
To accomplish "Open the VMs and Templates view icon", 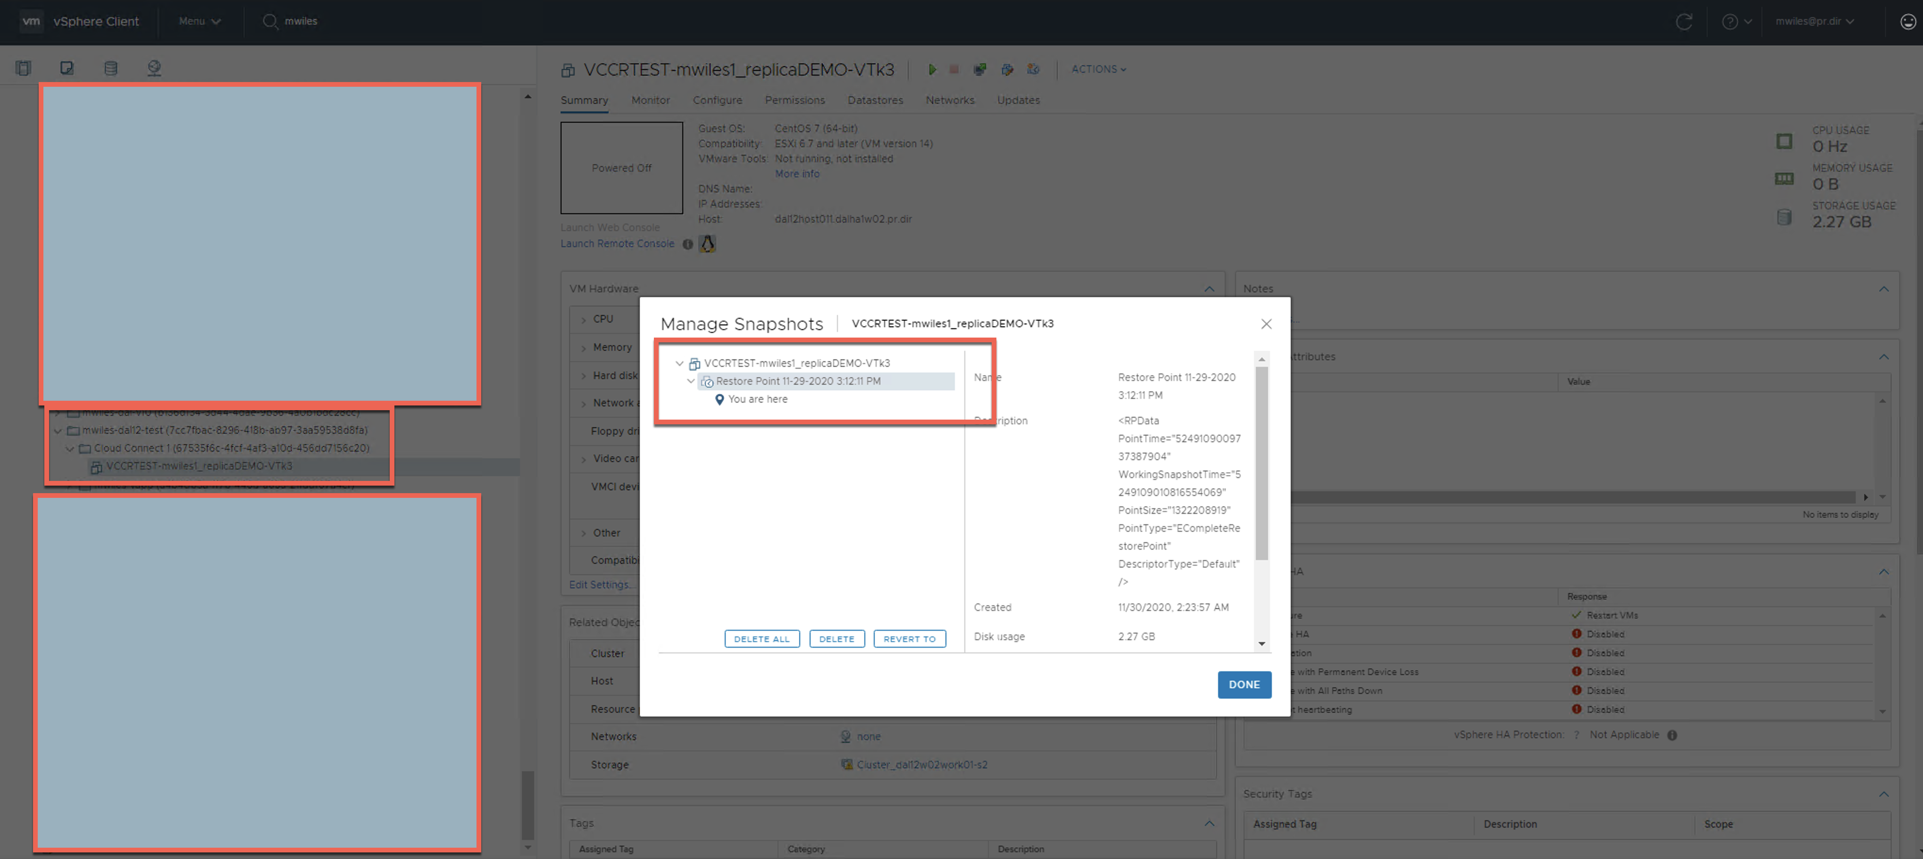I will (x=67, y=68).
